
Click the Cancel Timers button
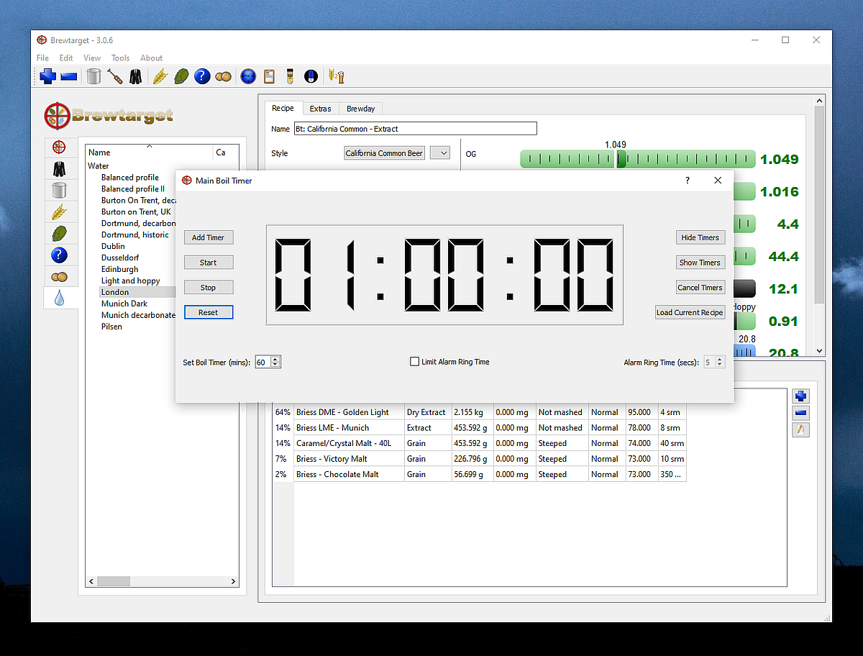coord(700,288)
